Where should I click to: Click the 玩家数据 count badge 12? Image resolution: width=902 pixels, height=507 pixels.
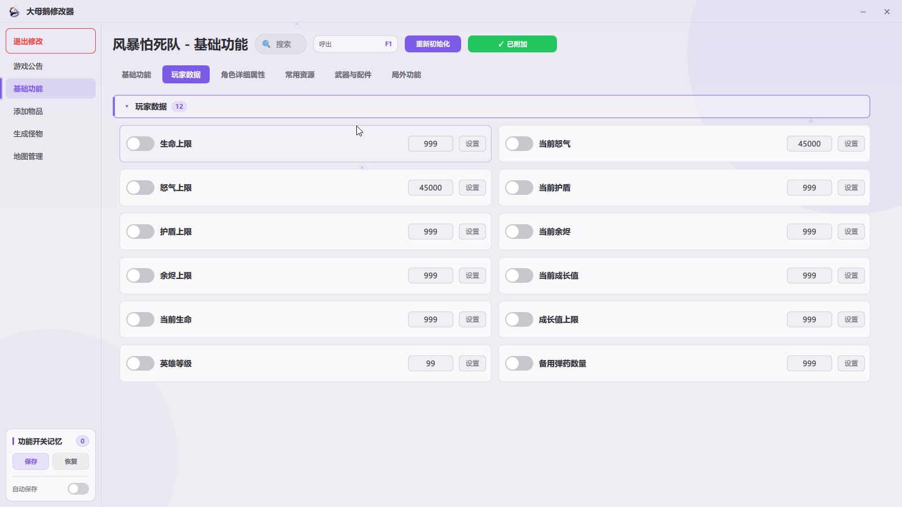(179, 106)
